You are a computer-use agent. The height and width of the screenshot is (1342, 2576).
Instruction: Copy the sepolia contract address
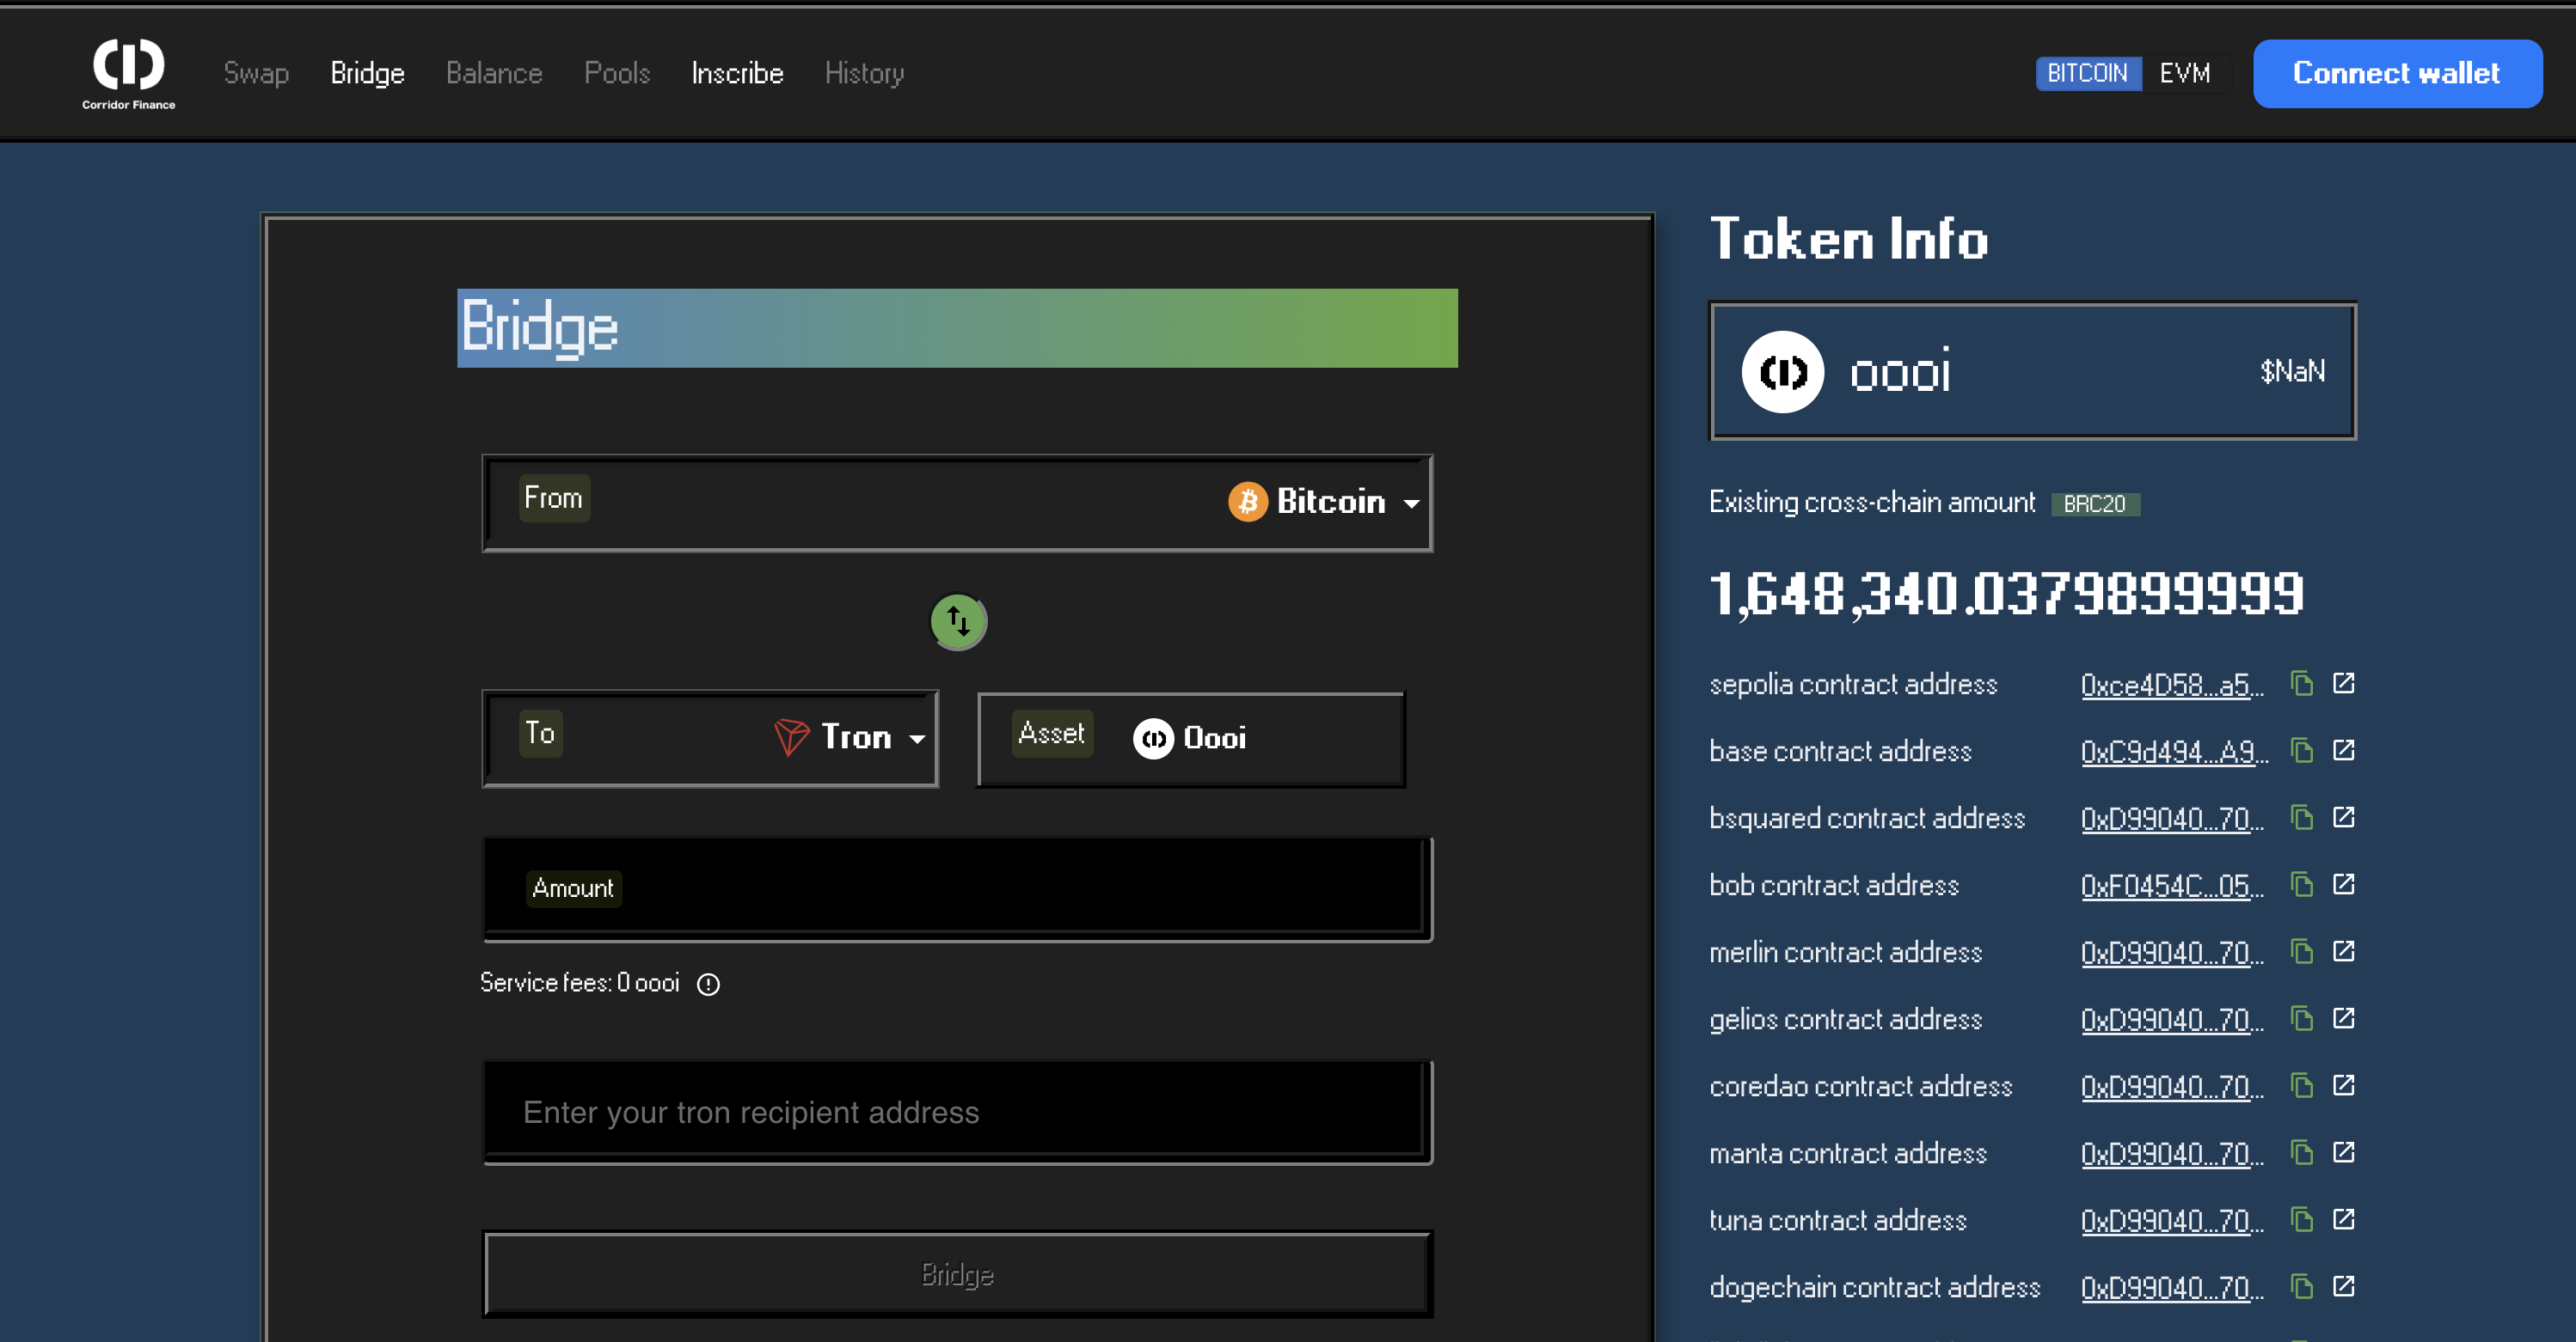tap(2302, 684)
